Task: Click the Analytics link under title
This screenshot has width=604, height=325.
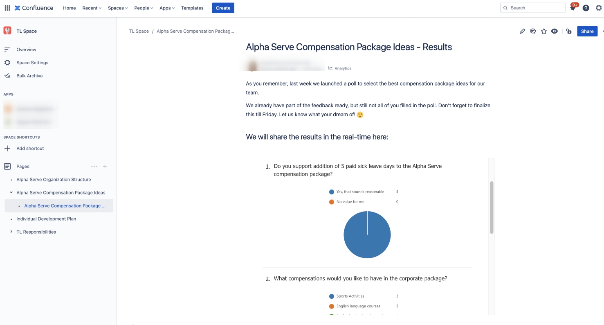Action: [340, 68]
